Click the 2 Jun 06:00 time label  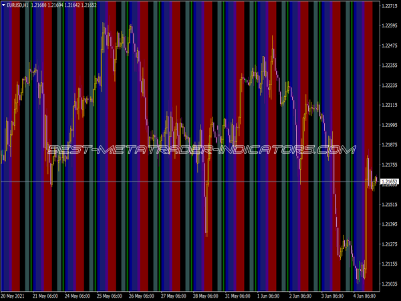303,295
